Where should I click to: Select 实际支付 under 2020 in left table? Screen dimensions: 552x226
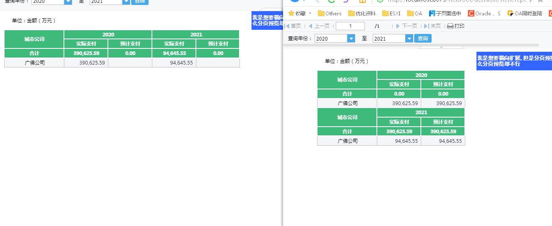[x=86, y=44]
